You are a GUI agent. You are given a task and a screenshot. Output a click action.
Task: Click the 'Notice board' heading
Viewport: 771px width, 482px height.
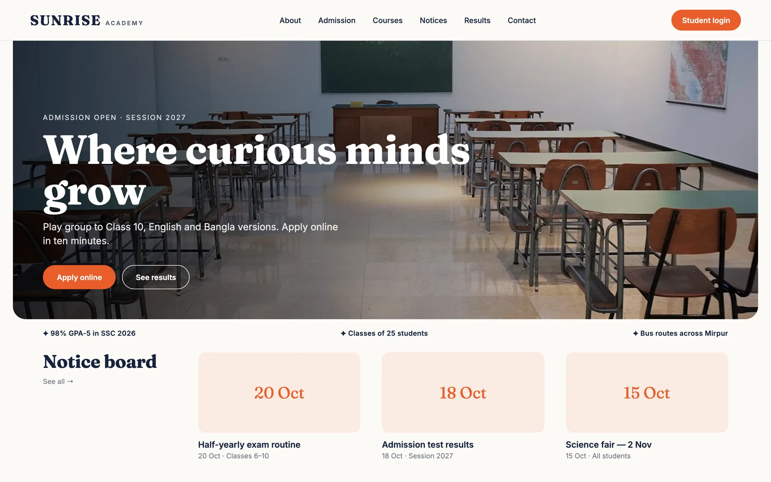pos(100,361)
